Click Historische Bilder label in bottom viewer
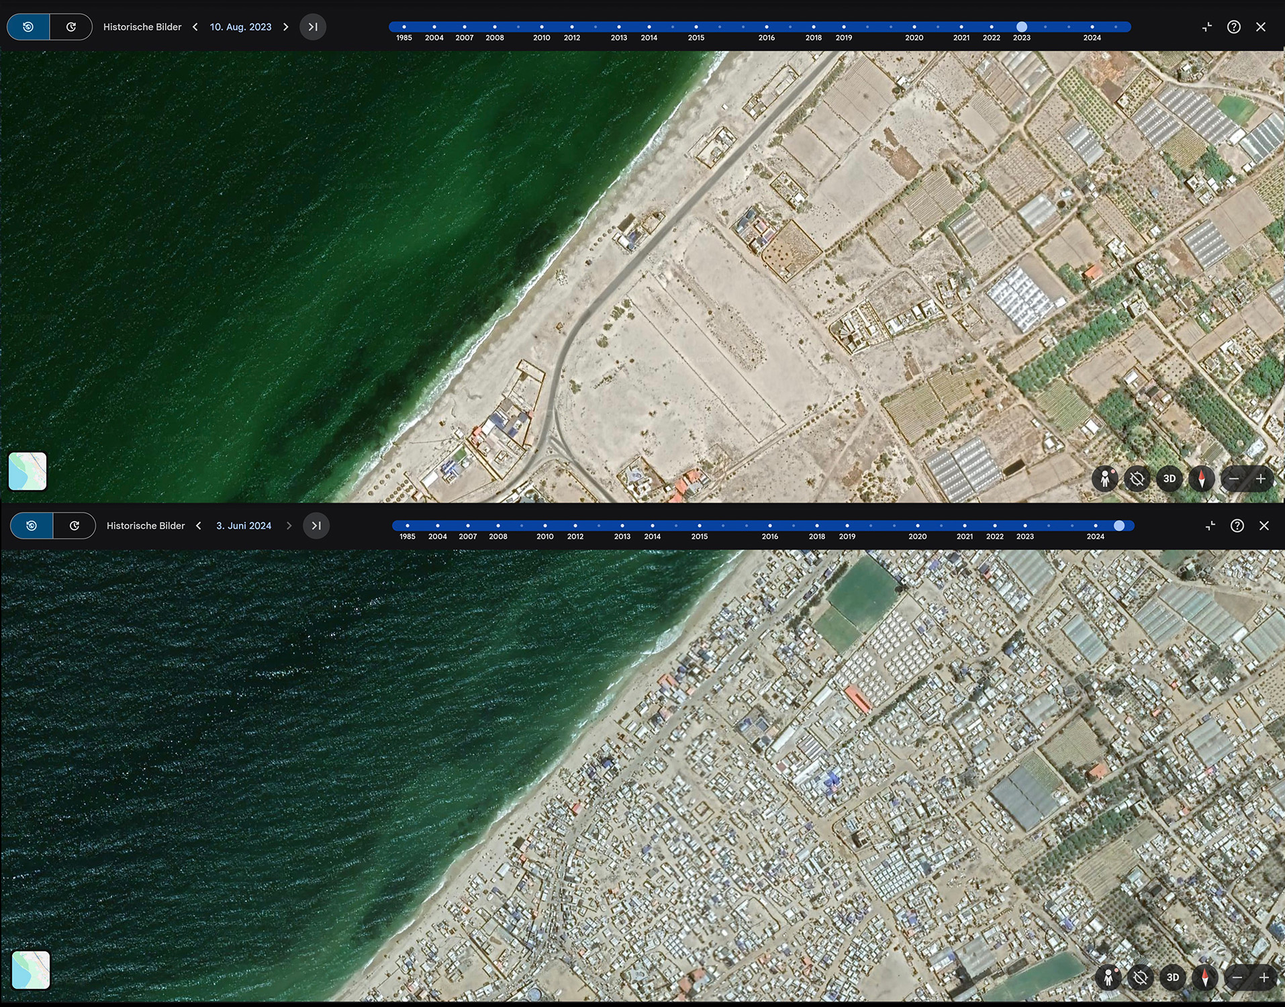The width and height of the screenshot is (1285, 1007). (146, 526)
